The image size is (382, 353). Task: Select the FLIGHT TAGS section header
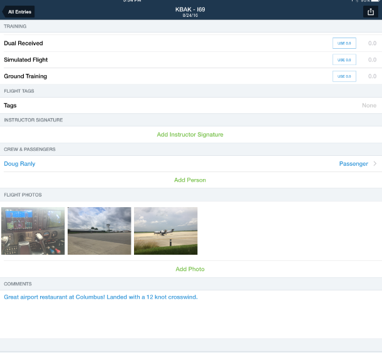click(19, 91)
